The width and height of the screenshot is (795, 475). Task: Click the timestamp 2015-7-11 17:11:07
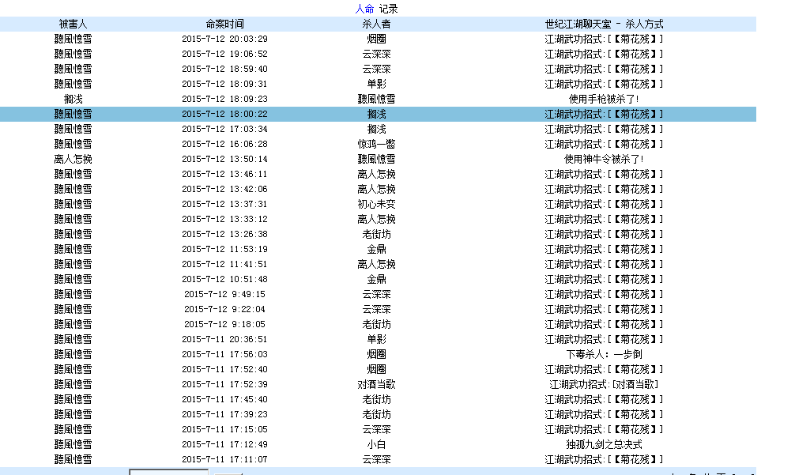point(224,460)
